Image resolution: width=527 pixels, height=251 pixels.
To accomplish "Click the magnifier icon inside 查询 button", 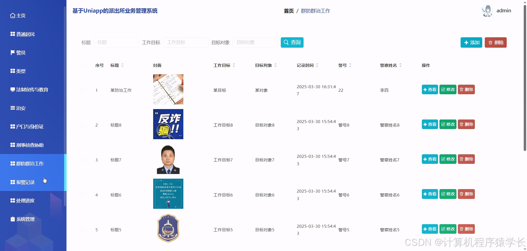I will (x=286, y=42).
